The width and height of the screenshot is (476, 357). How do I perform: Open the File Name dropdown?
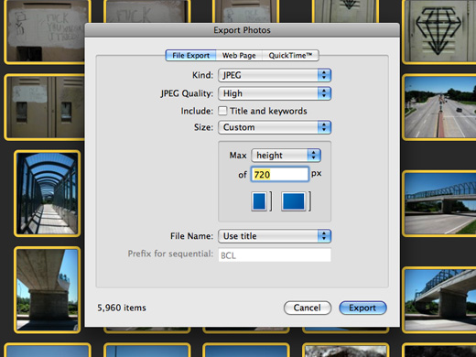tap(275, 236)
